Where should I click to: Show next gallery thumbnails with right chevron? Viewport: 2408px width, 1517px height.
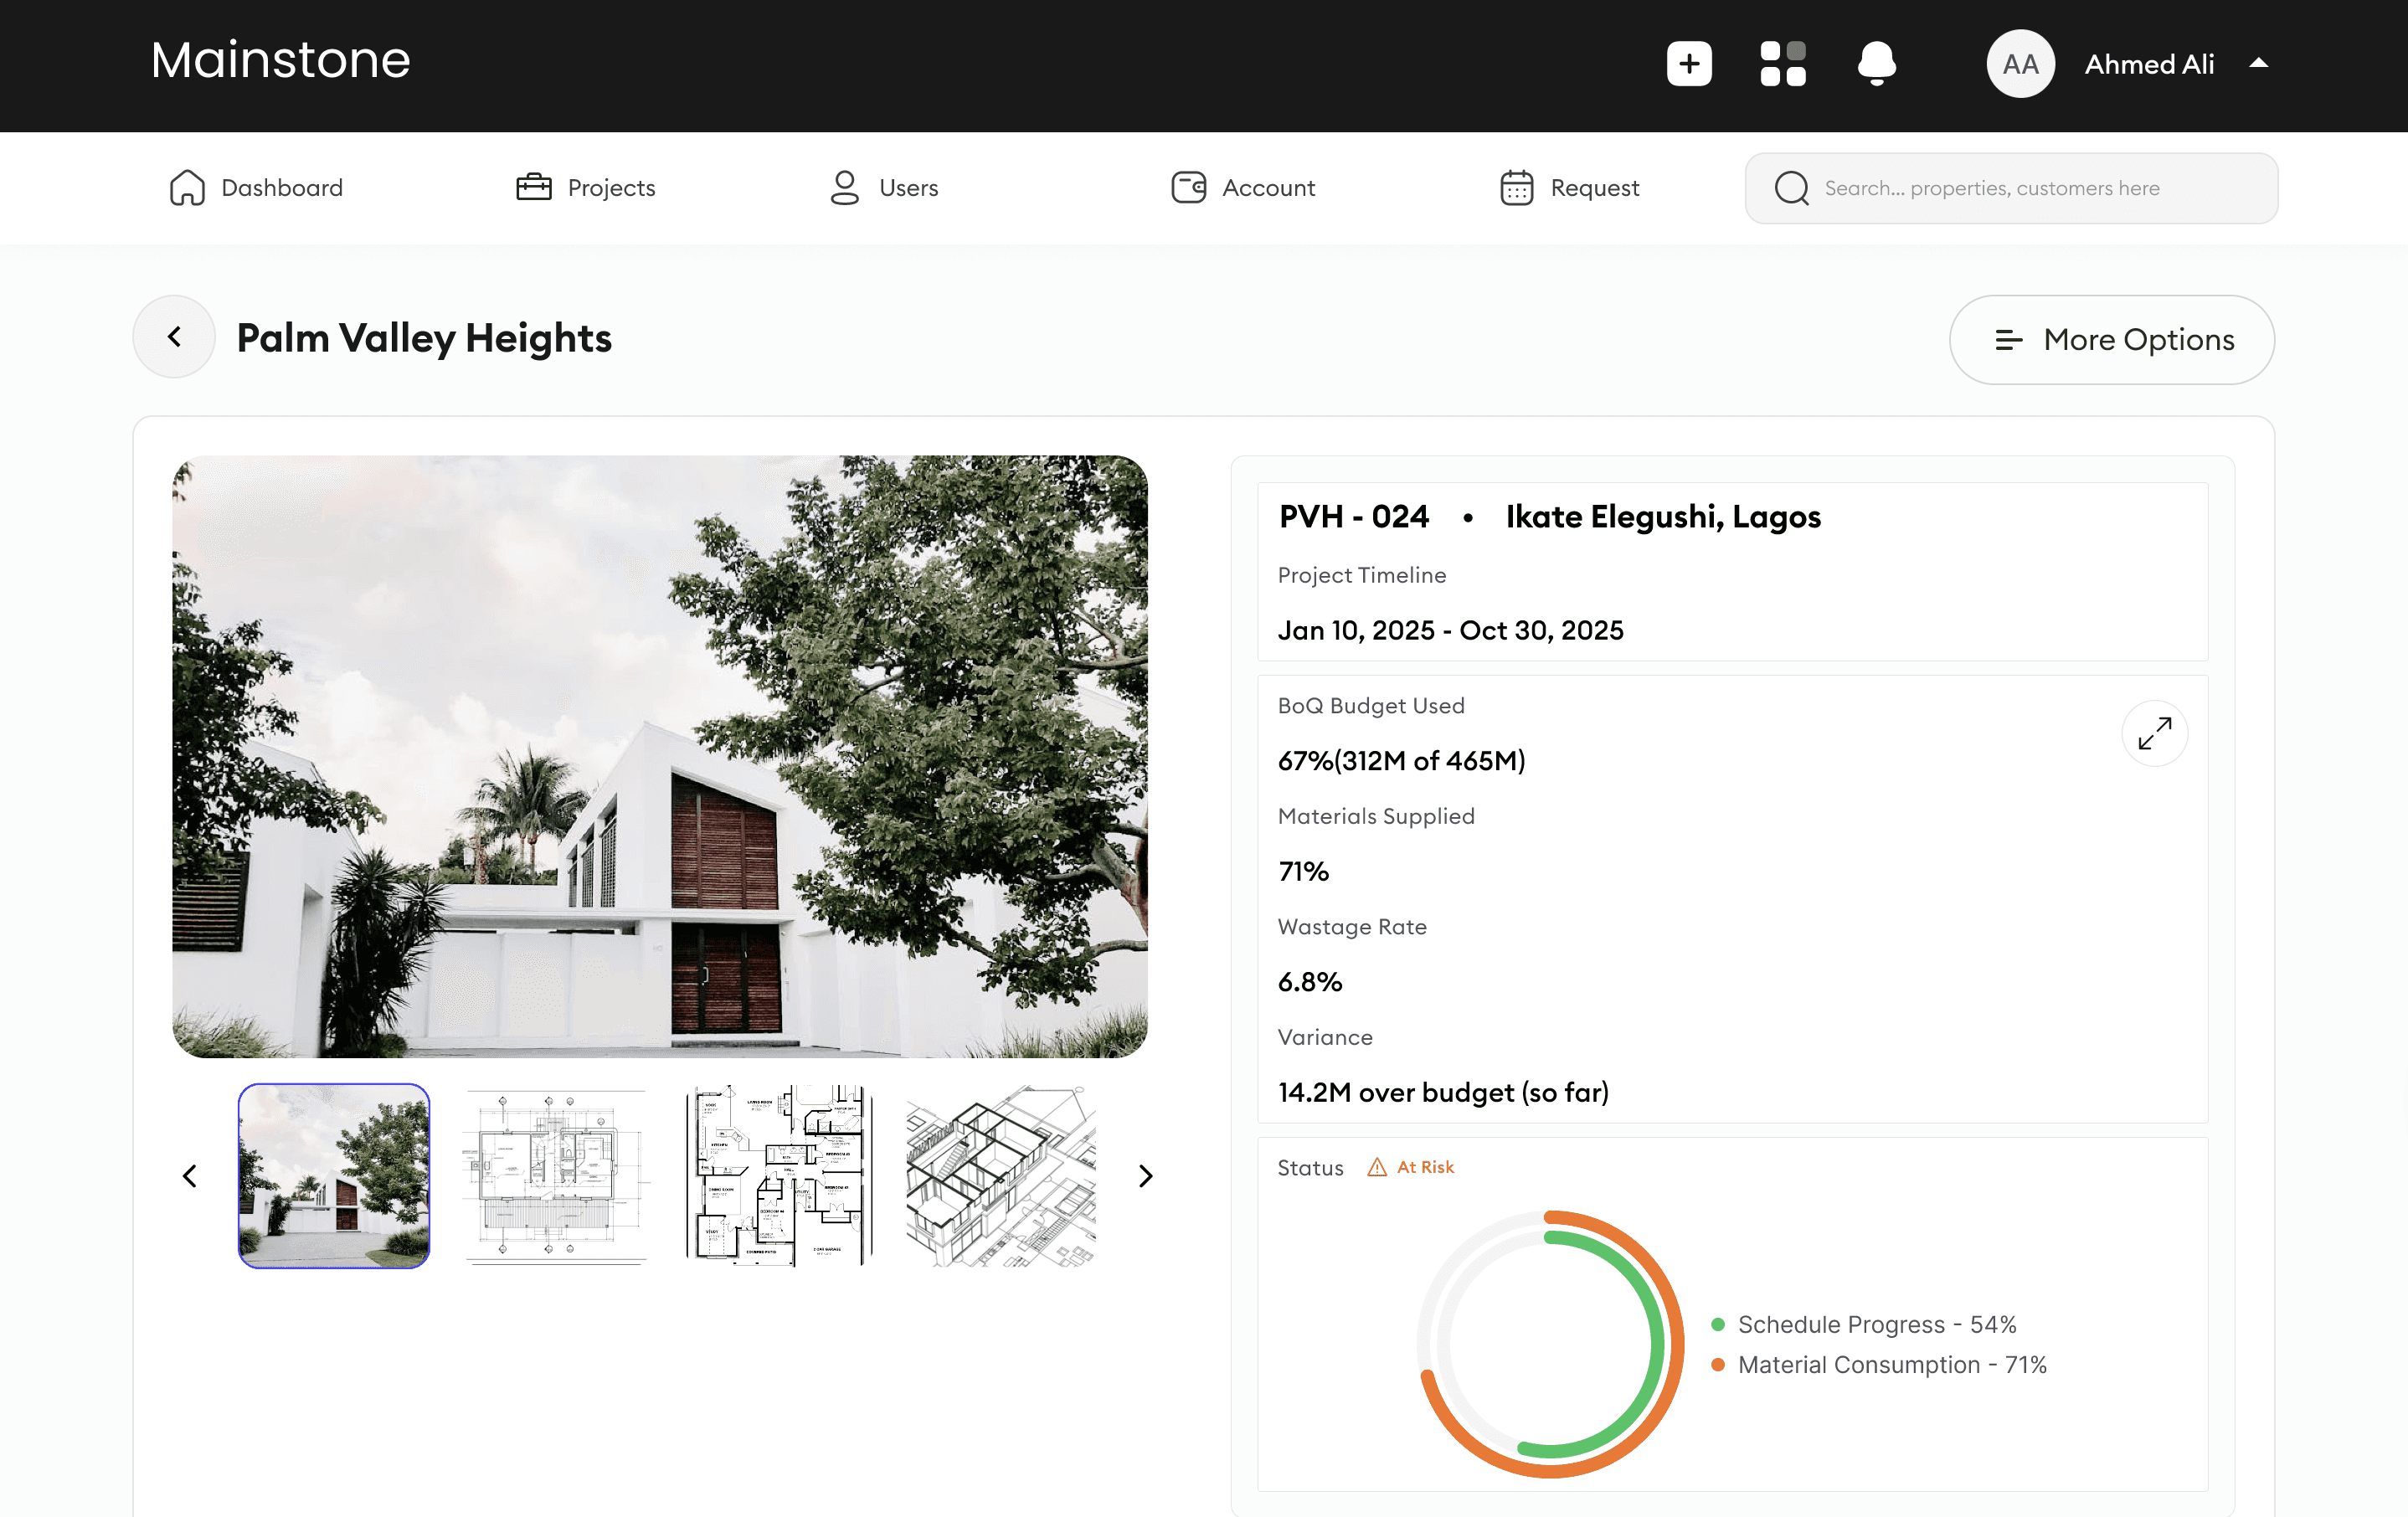point(1146,1176)
